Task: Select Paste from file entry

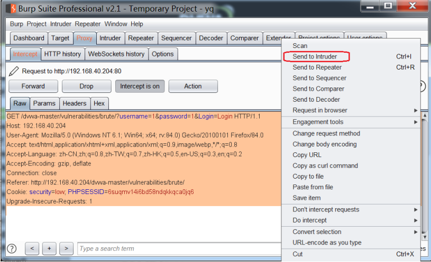Action: click(x=351, y=187)
